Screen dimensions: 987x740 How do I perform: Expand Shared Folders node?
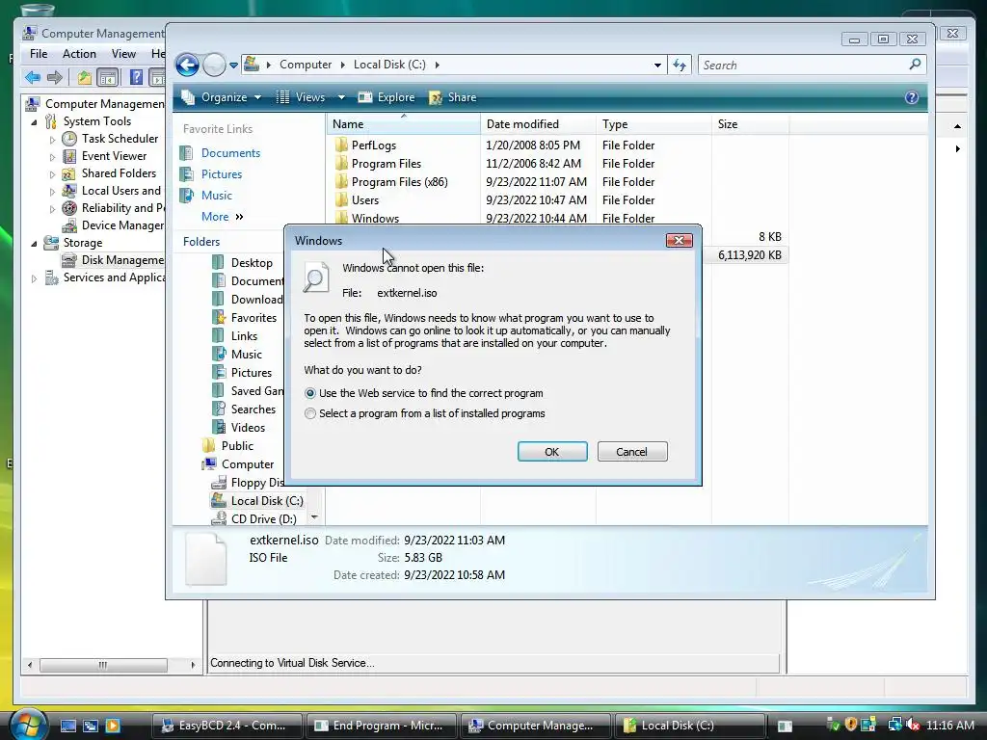[52, 174]
